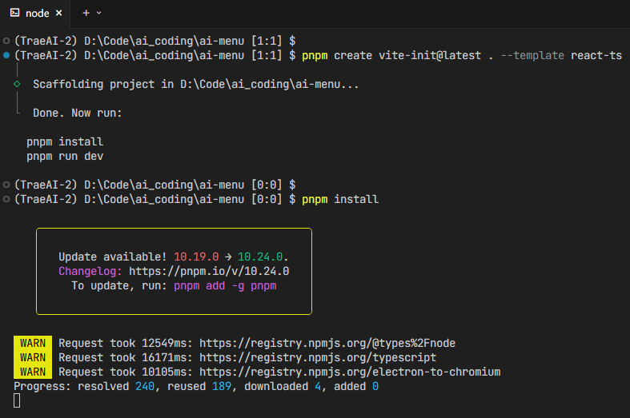This screenshot has height=418, width=630.
Task: Click the terminal icon on the node tab
Action: pyautogui.click(x=15, y=13)
